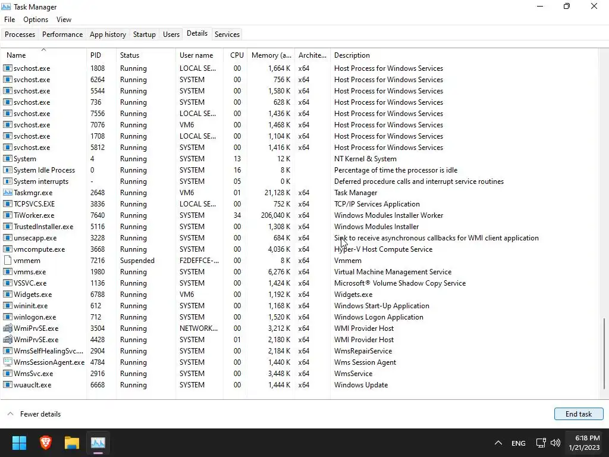This screenshot has width=609, height=457.
Task: Open the Options menu
Action: (x=36, y=20)
